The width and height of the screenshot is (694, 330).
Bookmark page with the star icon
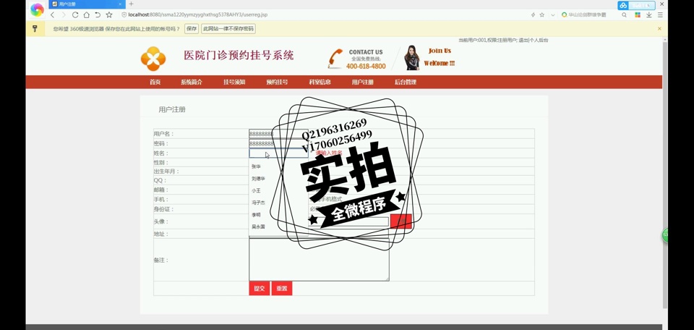[x=109, y=14]
